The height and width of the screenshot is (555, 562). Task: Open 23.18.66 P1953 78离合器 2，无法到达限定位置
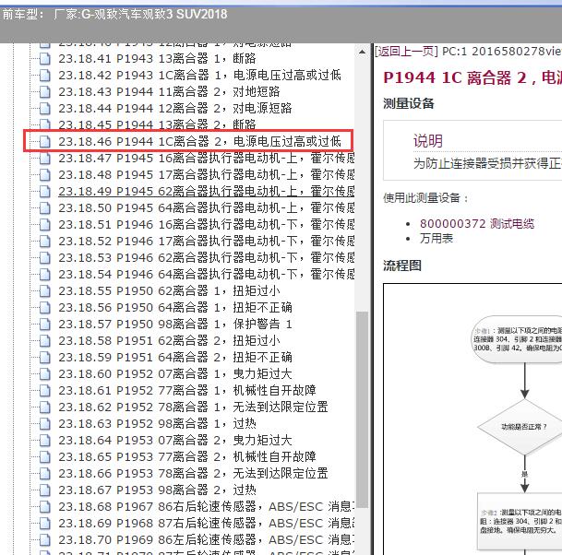[193, 473]
